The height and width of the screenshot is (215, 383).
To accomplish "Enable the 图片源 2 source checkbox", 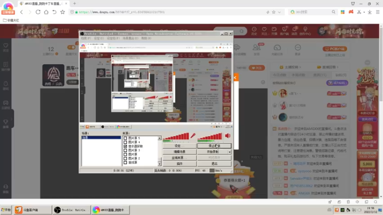I will (x=125, y=159).
